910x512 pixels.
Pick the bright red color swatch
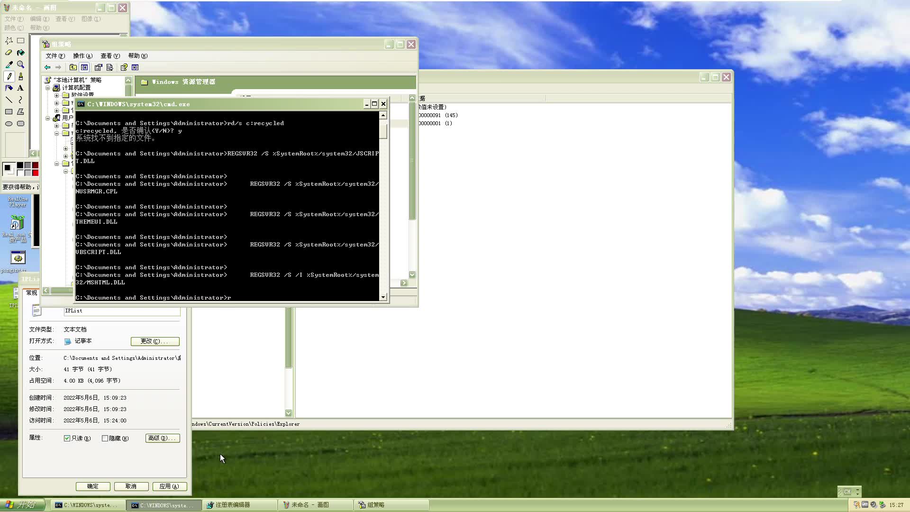pyautogui.click(x=35, y=173)
